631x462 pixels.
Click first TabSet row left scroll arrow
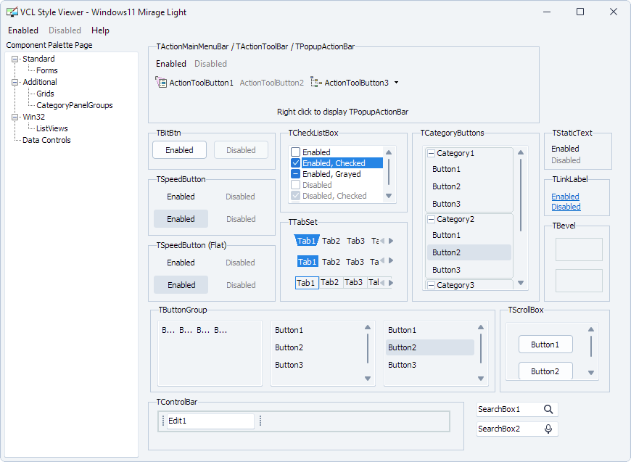point(382,241)
